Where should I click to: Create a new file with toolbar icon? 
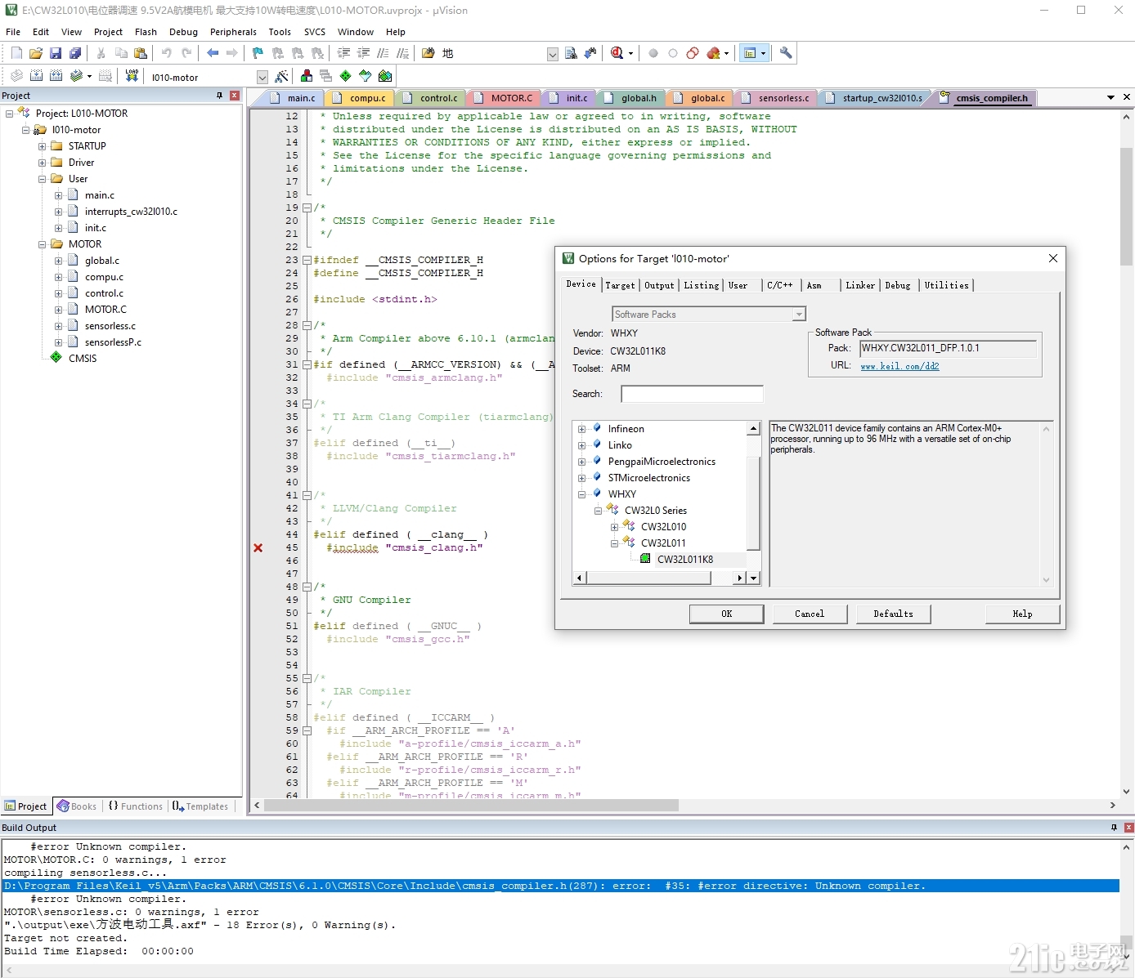point(16,53)
